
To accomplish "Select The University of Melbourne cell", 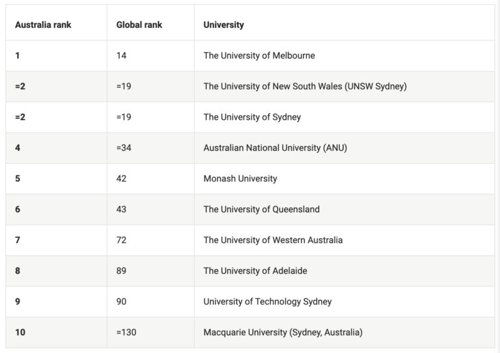I will pos(259,56).
